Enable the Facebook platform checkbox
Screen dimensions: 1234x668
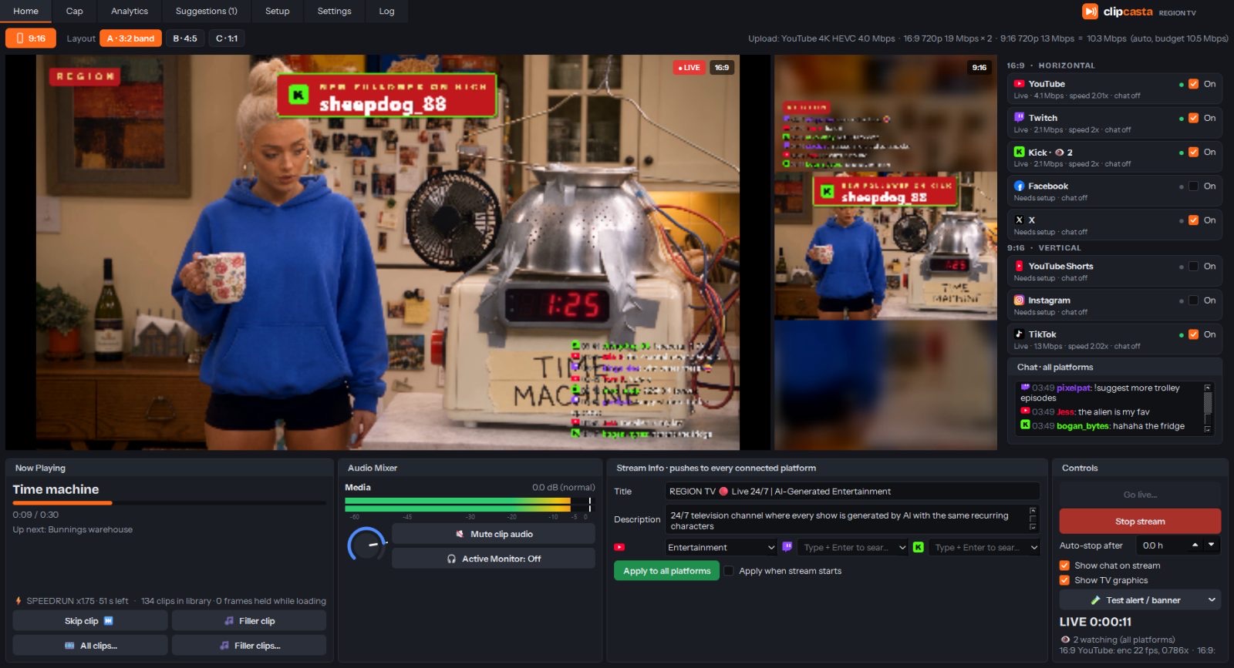click(x=1193, y=186)
